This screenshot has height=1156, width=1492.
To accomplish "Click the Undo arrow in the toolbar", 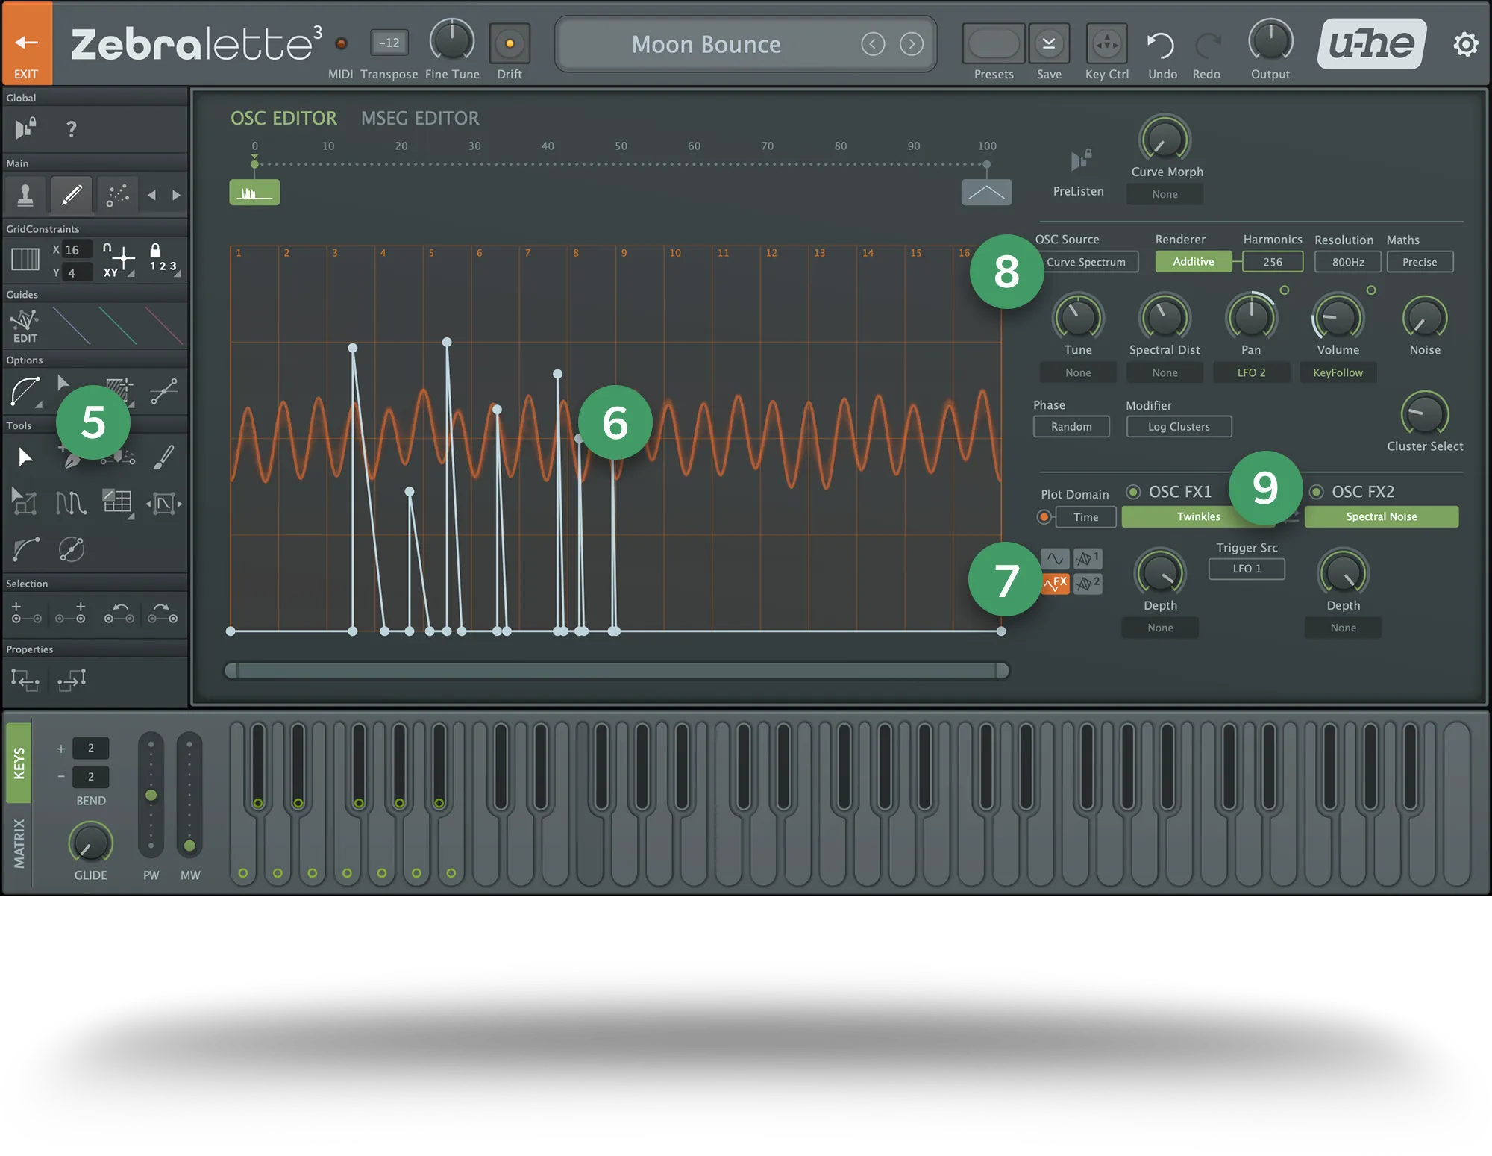I will tap(1162, 43).
